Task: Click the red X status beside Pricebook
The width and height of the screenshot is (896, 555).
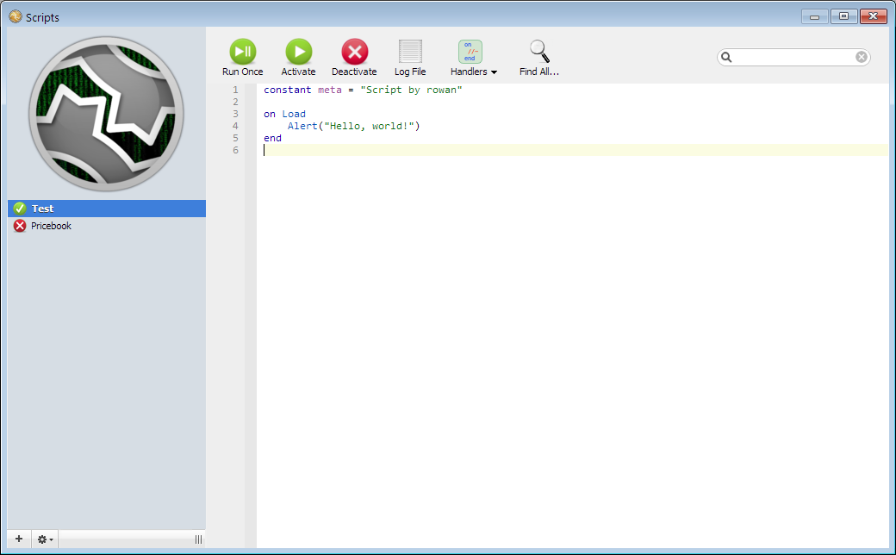Action: click(x=20, y=226)
